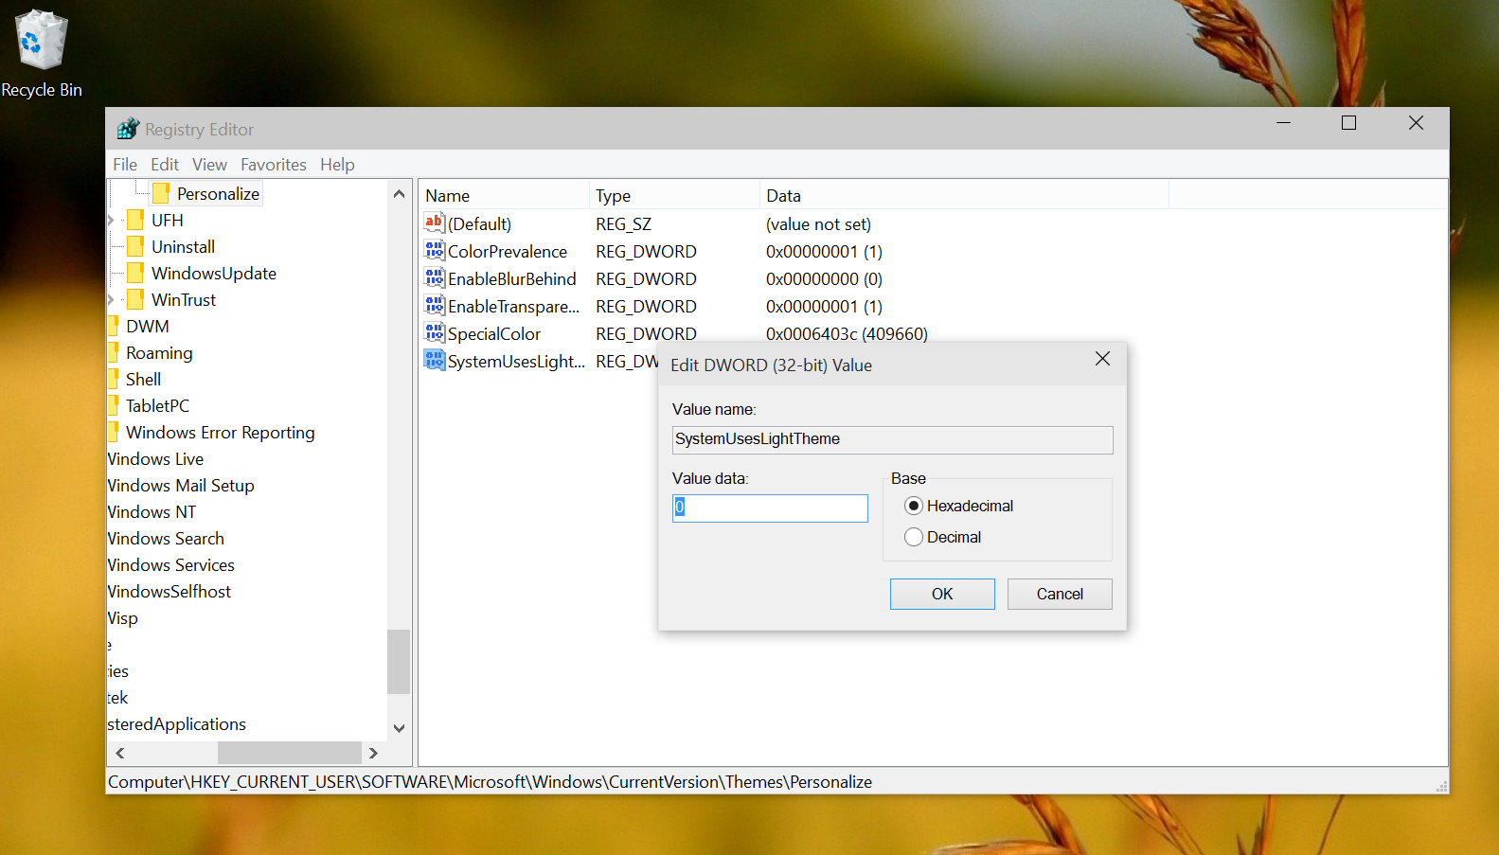The height and width of the screenshot is (855, 1499).
Task: Click the tree horizontal scrollbar thumb
Action: click(x=289, y=753)
